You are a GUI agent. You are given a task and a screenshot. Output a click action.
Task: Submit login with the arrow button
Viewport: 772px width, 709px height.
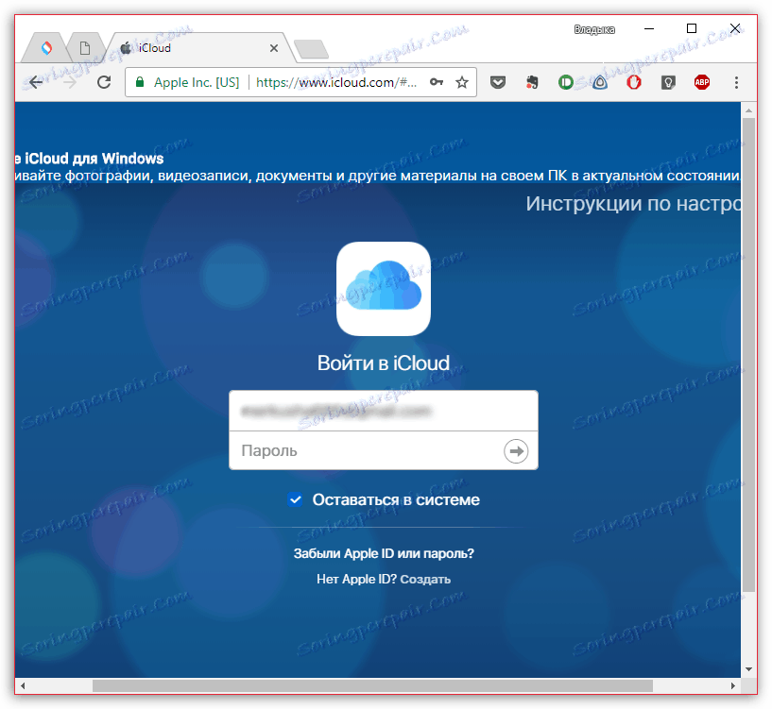(516, 450)
